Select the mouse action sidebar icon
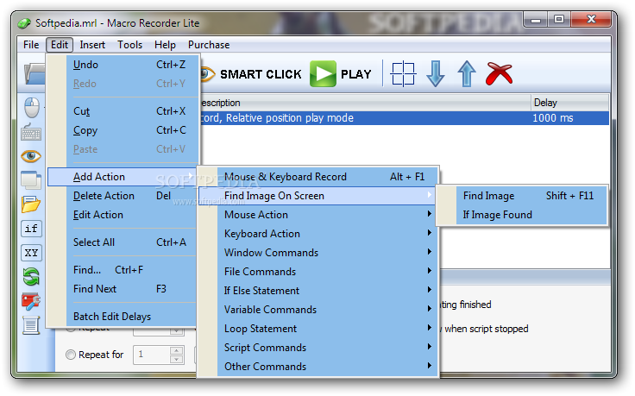The width and height of the screenshot is (635, 396). pyautogui.click(x=32, y=107)
